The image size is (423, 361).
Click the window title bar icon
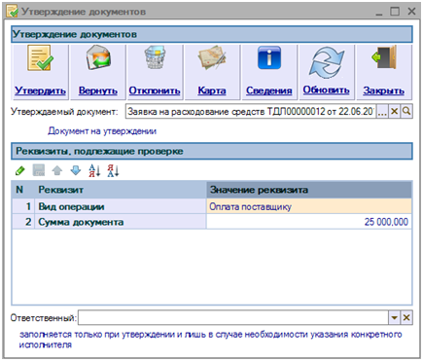[x=13, y=12]
